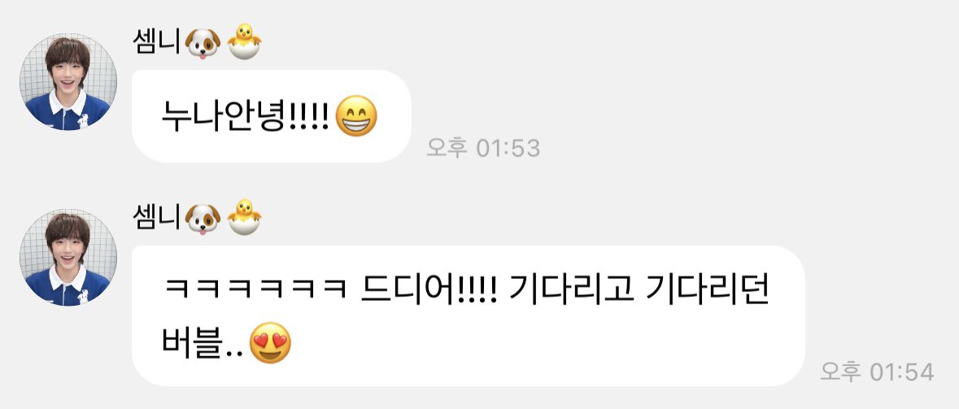This screenshot has height=409, width=959.
Task: Click the grinning face emoji in the 누나안녕 message
Action: (x=356, y=117)
